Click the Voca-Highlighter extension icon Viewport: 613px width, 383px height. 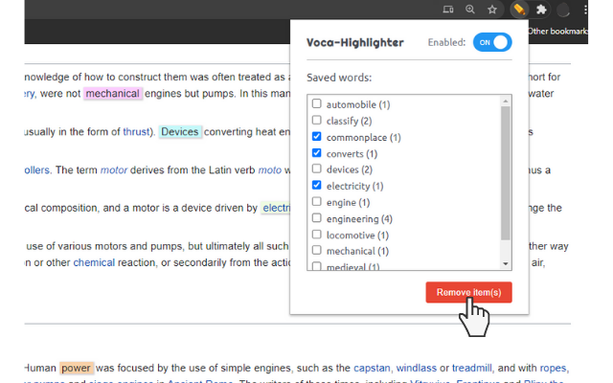pyautogui.click(x=519, y=10)
